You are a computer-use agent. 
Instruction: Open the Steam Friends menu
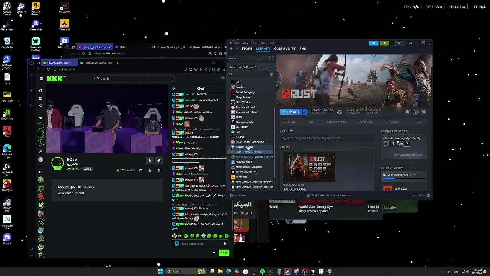tap(254, 43)
